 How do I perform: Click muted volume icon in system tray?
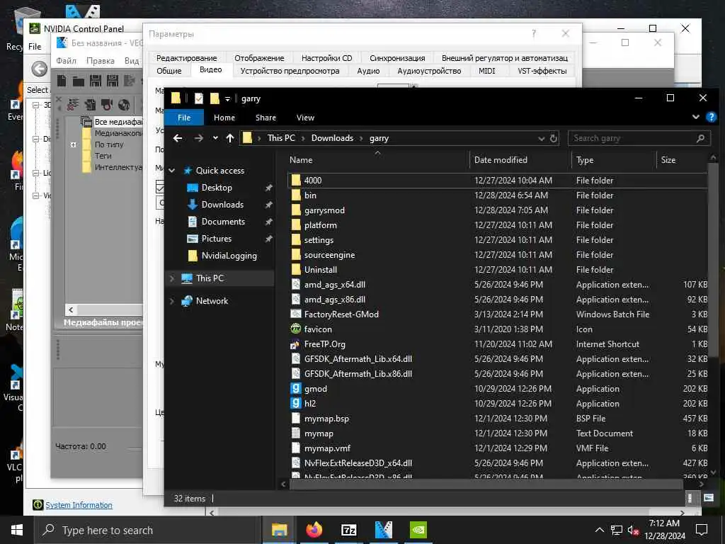tap(634, 530)
